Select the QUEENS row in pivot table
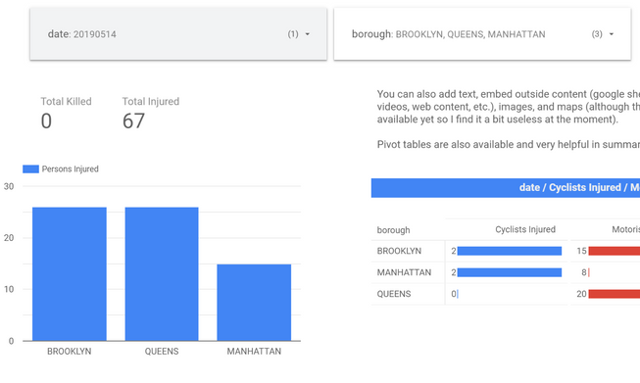Image resolution: width=640 pixels, height=383 pixels. pyautogui.click(x=506, y=294)
